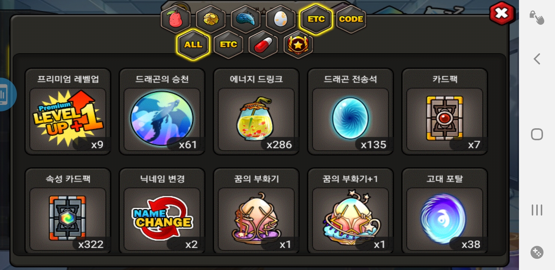The image size is (555, 270).
Task: Open the egg category tab
Action: pos(280,19)
